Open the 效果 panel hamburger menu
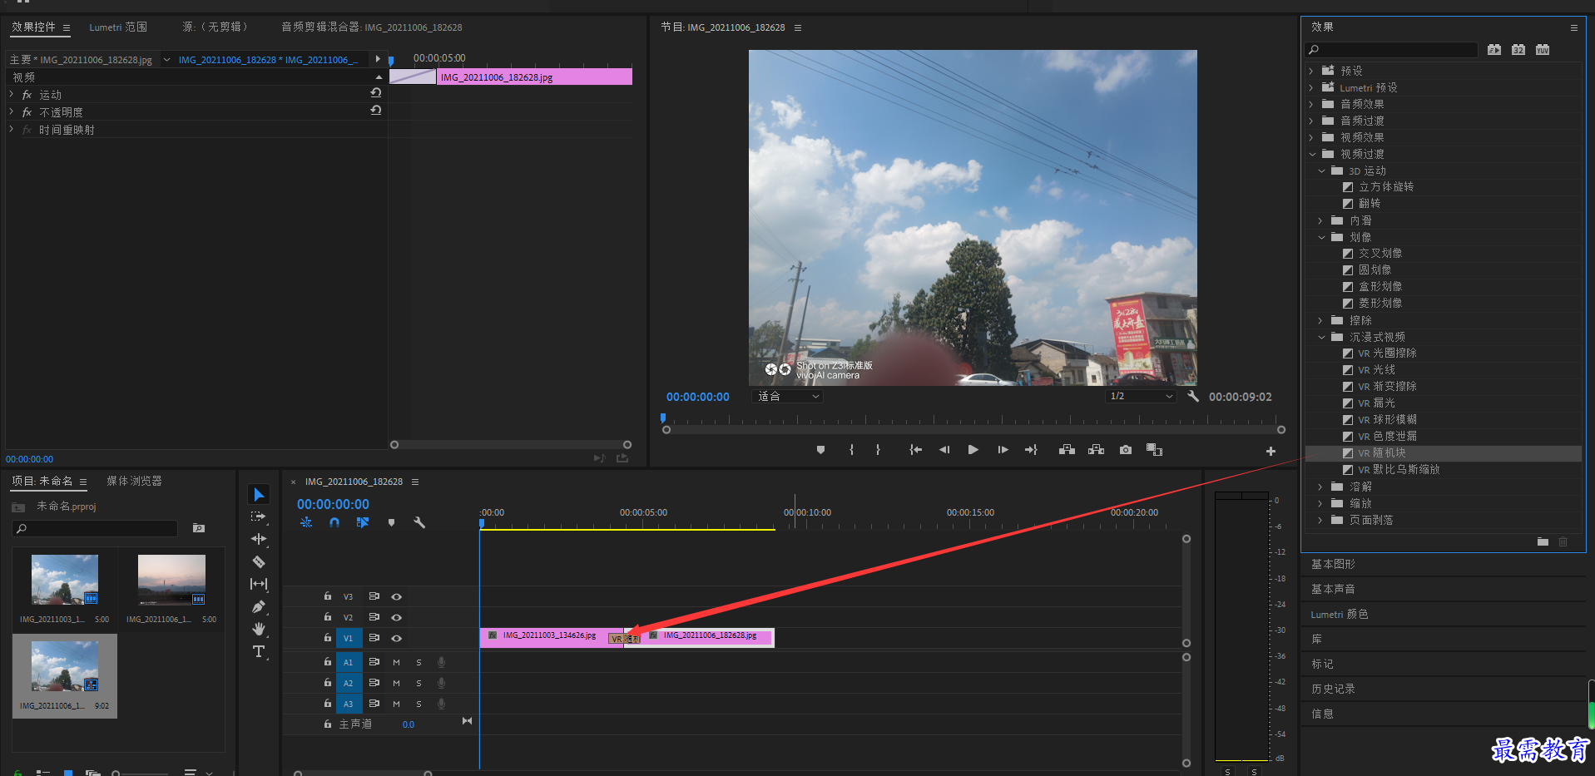The width and height of the screenshot is (1595, 776). (x=1573, y=27)
